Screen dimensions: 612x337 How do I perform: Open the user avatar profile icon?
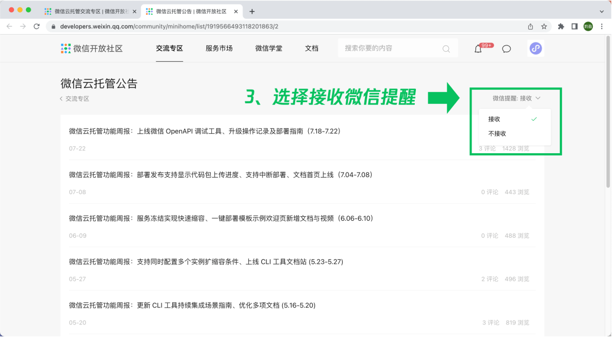click(x=535, y=48)
